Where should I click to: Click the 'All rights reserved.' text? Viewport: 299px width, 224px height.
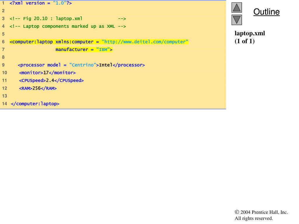click(254, 218)
